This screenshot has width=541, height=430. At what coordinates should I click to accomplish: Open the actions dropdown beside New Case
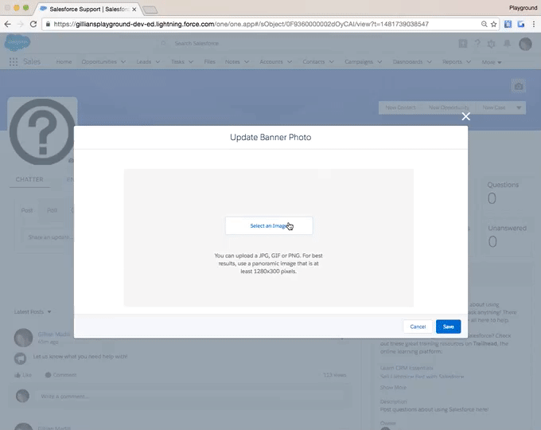coord(519,107)
